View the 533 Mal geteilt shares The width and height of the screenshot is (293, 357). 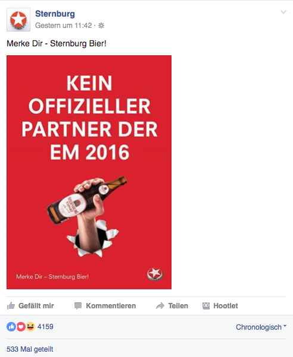click(x=30, y=349)
